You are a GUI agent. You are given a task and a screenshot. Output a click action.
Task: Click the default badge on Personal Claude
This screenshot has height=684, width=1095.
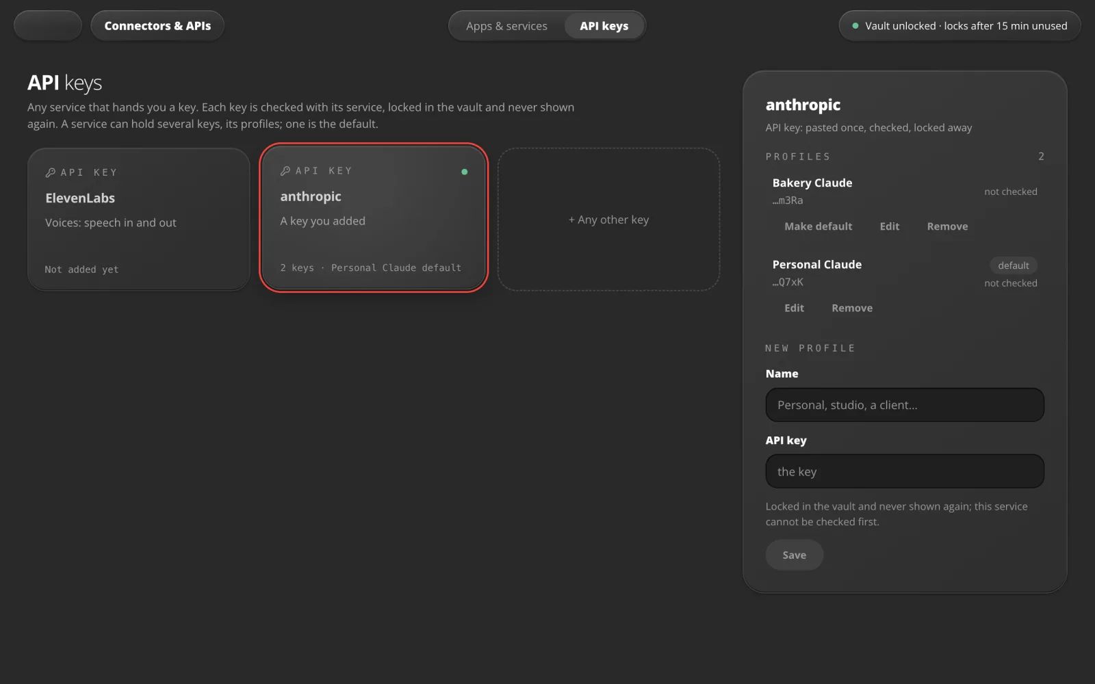(x=1013, y=265)
